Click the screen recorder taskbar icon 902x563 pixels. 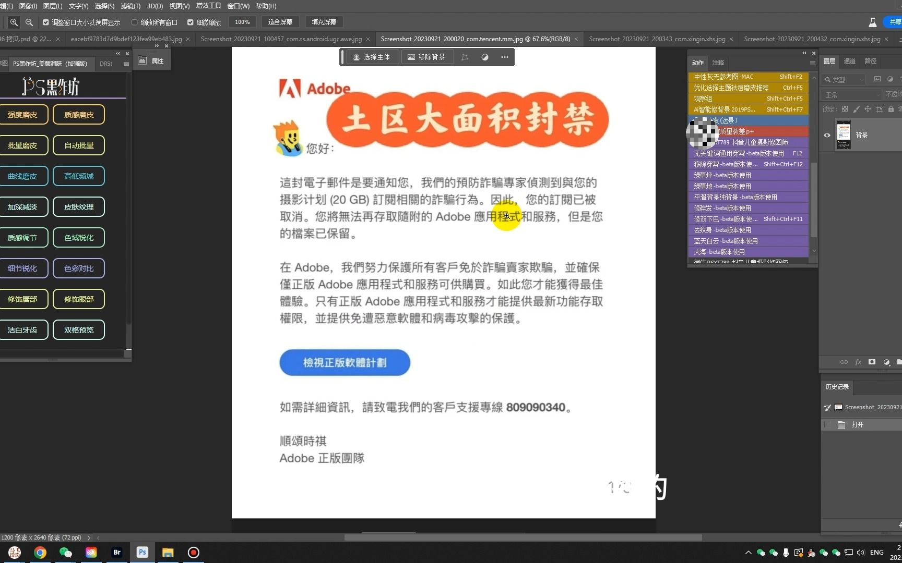pos(193,553)
